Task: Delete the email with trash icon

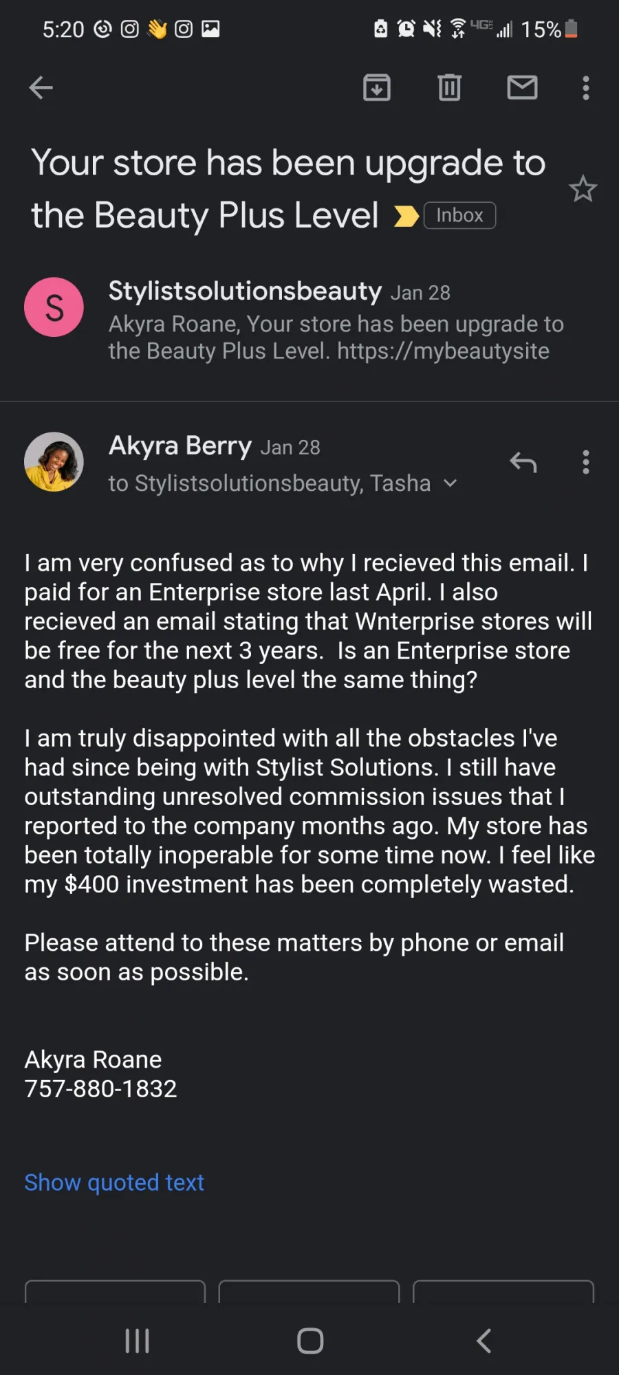Action: 449,88
